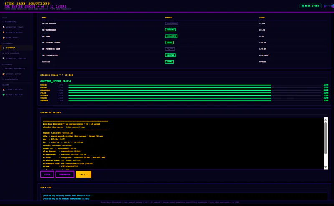Click the forensic report scrollbar down arrow

pyautogui.click(x=326, y=167)
